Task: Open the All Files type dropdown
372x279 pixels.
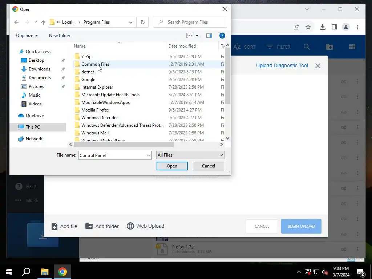Action: (190, 155)
